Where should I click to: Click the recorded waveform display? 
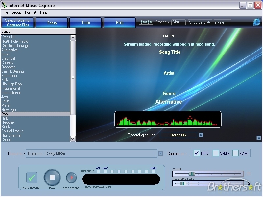(121, 179)
